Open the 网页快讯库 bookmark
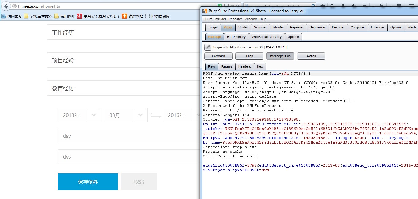418x199 pixels. pyautogui.click(x=157, y=16)
